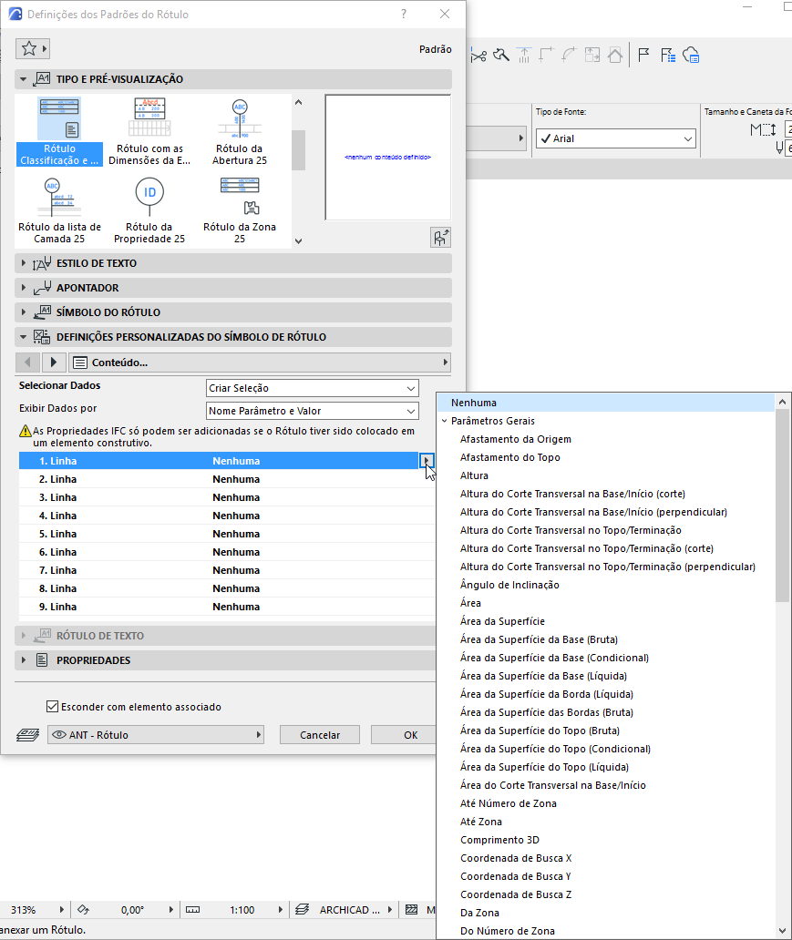The width and height of the screenshot is (792, 940).
Task: Choose Altura parameter
Action: pyautogui.click(x=474, y=475)
